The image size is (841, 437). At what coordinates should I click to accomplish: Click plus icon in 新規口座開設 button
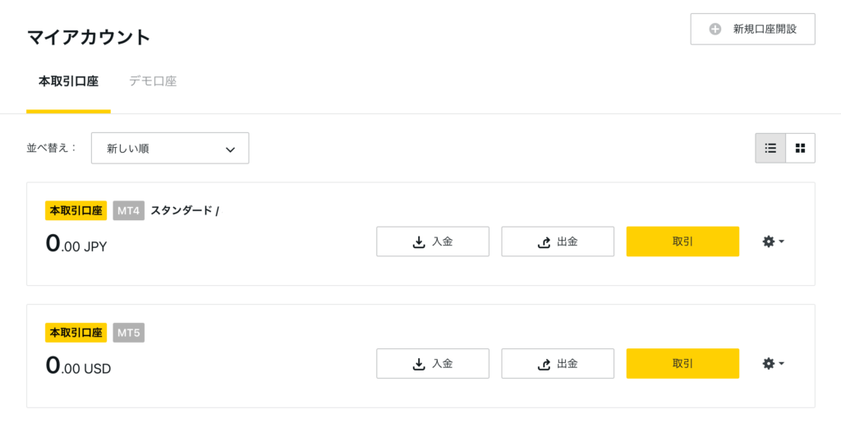click(x=715, y=29)
